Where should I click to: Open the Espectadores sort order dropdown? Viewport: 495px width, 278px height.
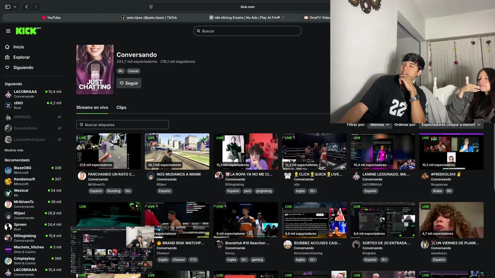point(451,125)
